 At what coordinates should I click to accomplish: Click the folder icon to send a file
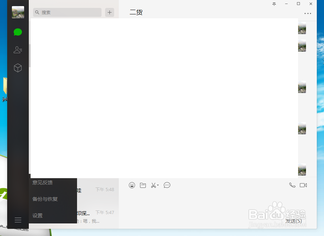coord(143,185)
